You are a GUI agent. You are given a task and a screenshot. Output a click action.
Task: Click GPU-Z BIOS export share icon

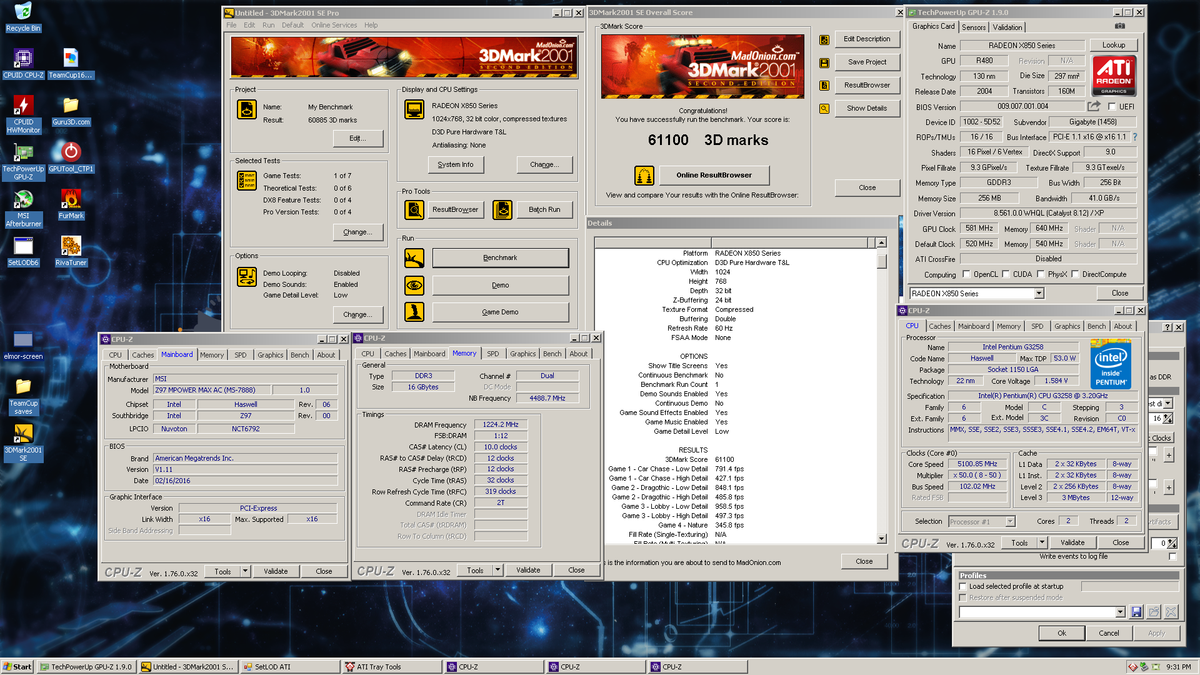click(1093, 106)
